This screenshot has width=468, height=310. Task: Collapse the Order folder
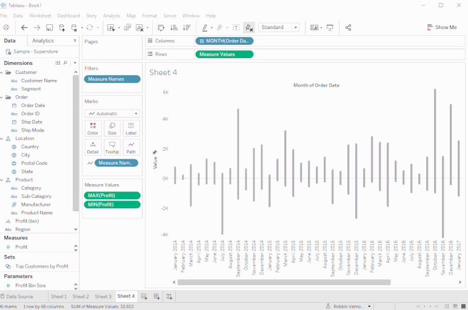(x=2, y=97)
